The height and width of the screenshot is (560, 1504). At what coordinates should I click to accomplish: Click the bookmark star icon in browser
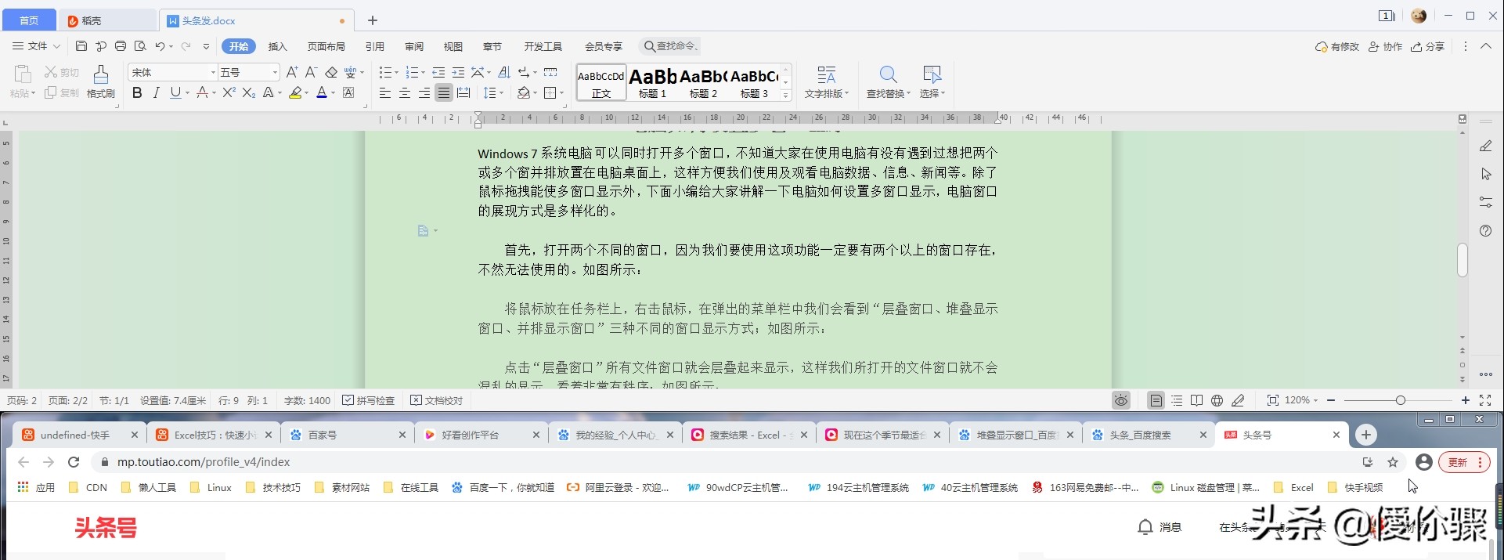point(1393,462)
